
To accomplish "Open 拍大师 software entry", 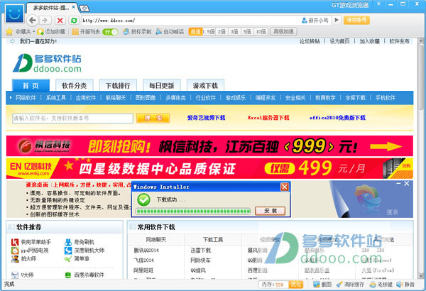I will 24,258.
